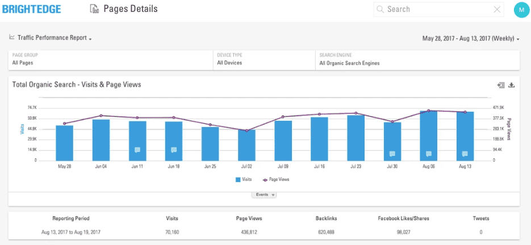Click the Facebook value 98,027

click(x=404, y=232)
